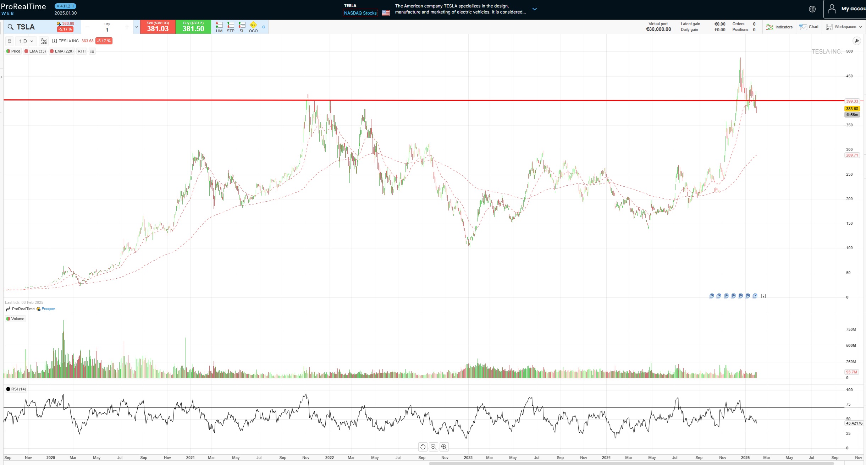866x465 pixels.
Task: Click the LIM limit order icon
Action: coord(219,27)
